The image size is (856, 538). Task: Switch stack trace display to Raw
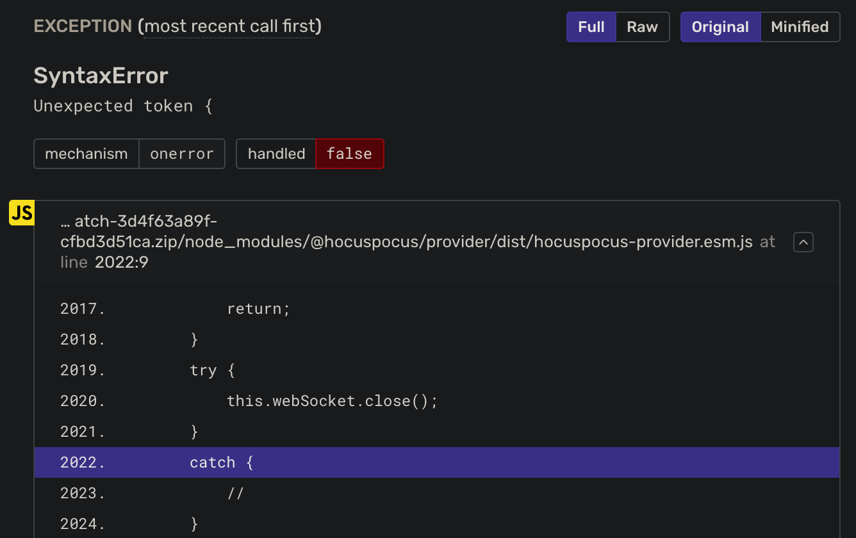click(642, 27)
